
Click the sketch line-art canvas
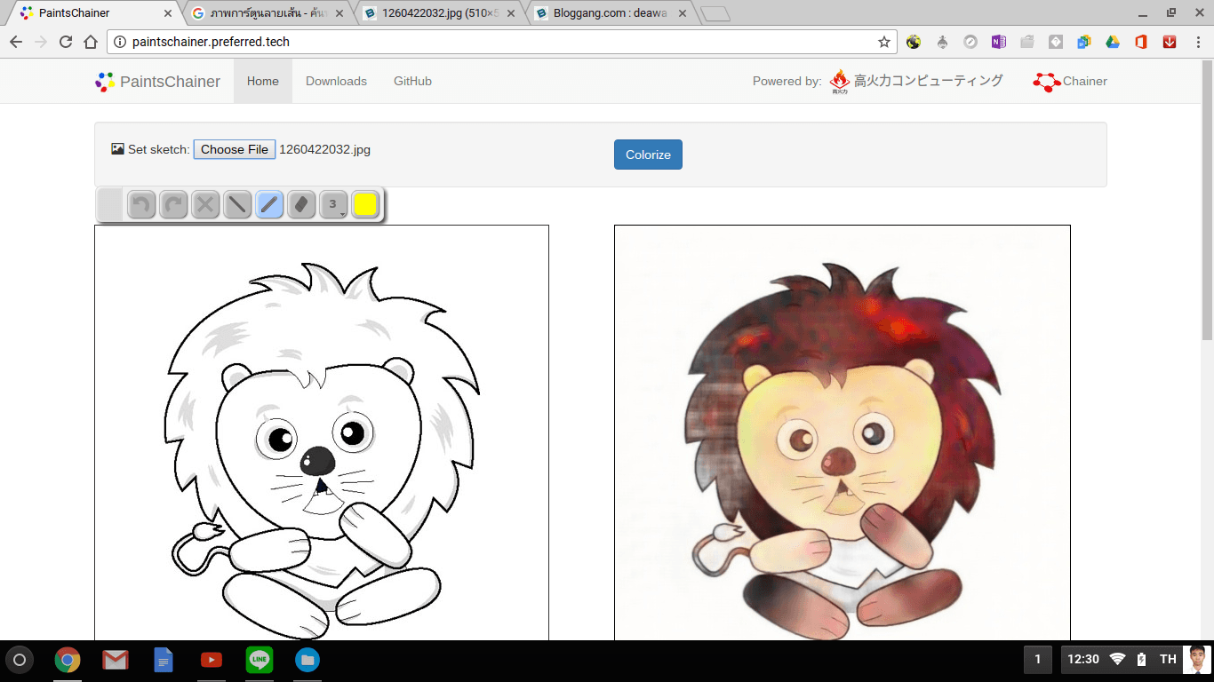tap(322, 432)
